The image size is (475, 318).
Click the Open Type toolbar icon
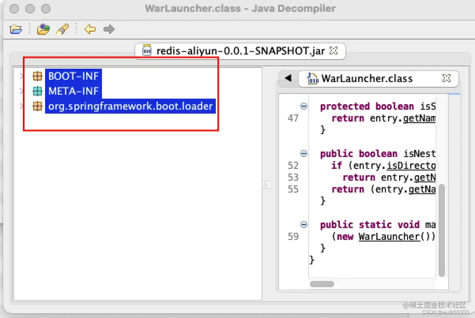pyautogui.click(x=43, y=29)
